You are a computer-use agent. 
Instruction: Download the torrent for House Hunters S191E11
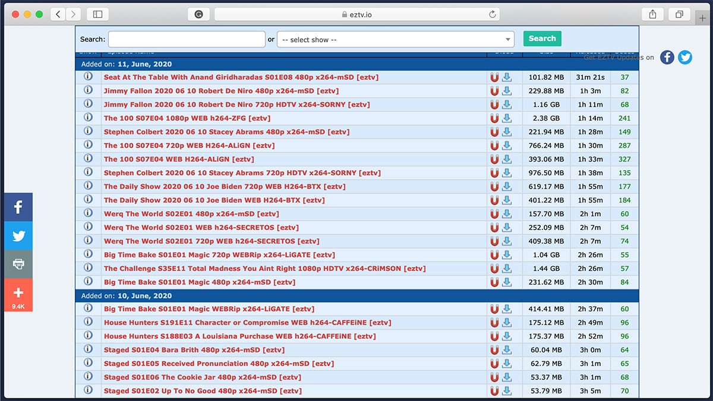point(506,323)
